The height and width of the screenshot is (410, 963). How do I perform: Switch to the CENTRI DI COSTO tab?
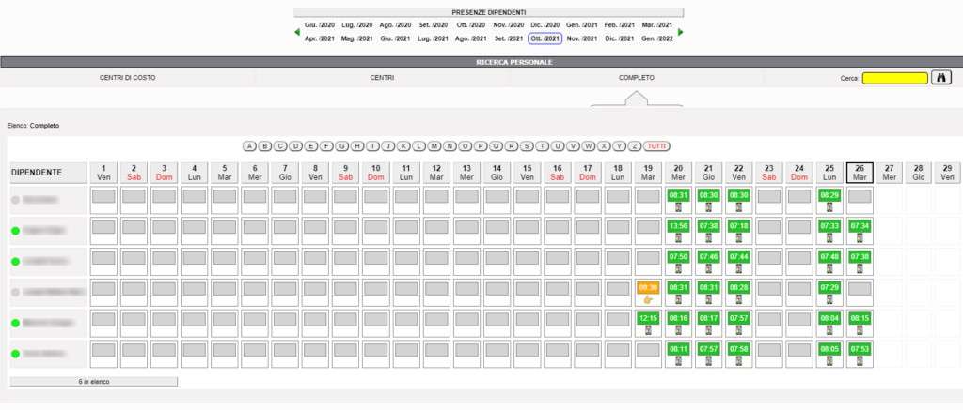(x=128, y=78)
